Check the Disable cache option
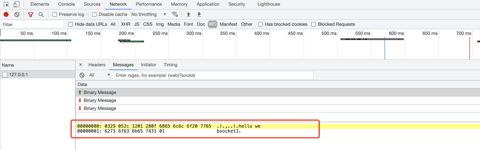This screenshot has height=150, width=480. (94, 14)
